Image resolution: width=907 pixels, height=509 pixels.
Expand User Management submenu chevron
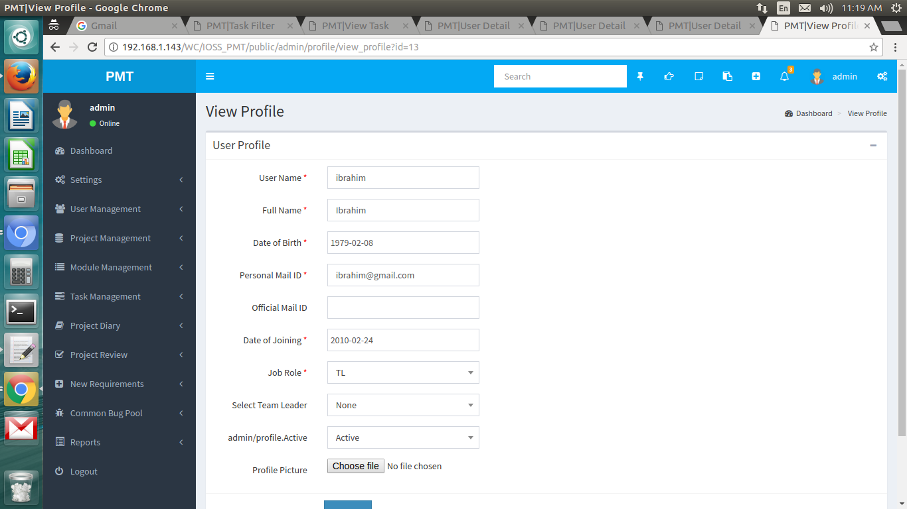(x=181, y=209)
